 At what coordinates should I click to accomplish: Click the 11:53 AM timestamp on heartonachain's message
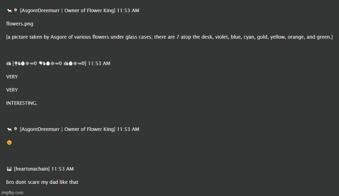click(62, 169)
